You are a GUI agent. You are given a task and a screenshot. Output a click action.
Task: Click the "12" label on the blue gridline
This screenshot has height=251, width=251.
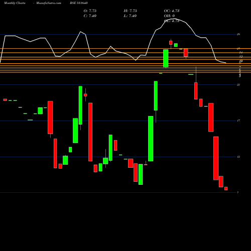(238, 157)
